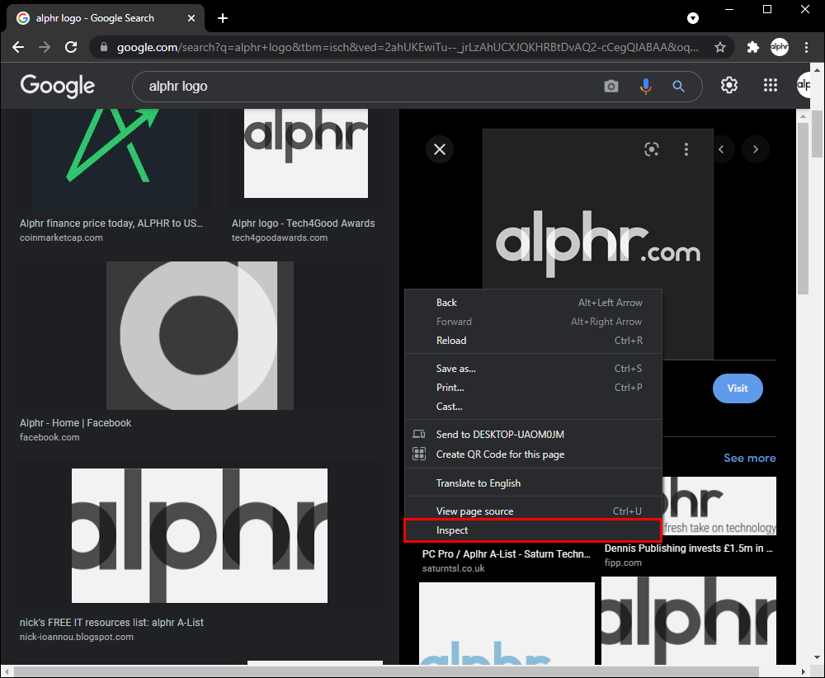The height and width of the screenshot is (678, 825).
Task: Select View page source
Action: click(533, 511)
